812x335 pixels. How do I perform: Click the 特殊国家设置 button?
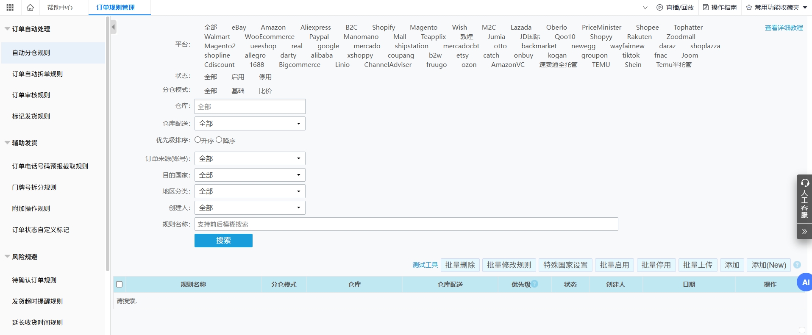[566, 265]
